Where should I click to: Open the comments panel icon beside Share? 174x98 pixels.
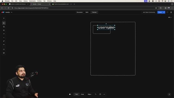coord(167,12)
